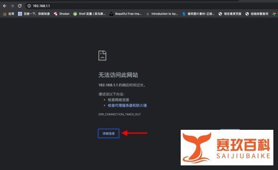Open the site info icon beside 192.168.1.1
This screenshot has width=278, height=170.
click(29, 6)
